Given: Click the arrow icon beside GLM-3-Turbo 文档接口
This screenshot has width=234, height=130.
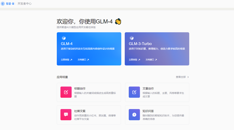Looking at the screenshot, I should (156, 60).
